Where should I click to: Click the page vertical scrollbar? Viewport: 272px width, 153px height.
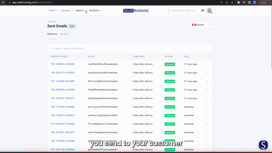[x=271, y=37]
